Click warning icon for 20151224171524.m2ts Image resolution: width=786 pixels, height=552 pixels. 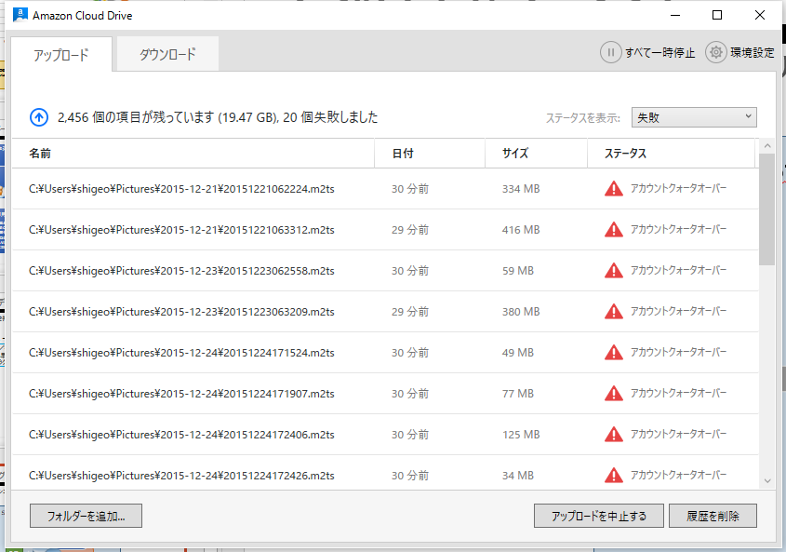[x=614, y=353]
